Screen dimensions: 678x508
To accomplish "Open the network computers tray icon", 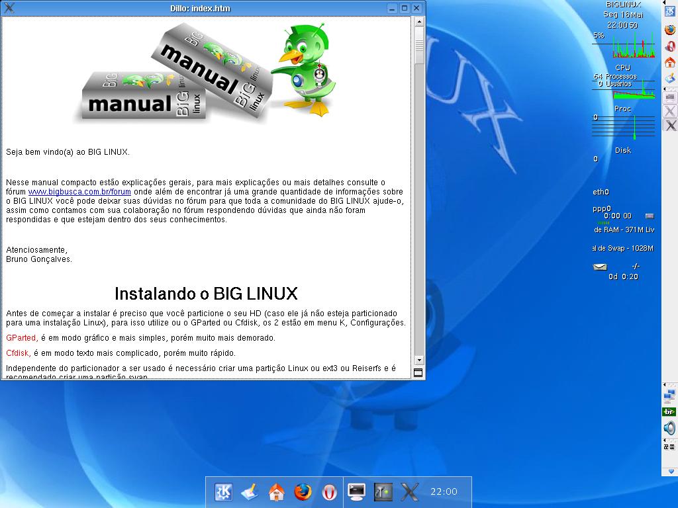I will tap(669, 396).
